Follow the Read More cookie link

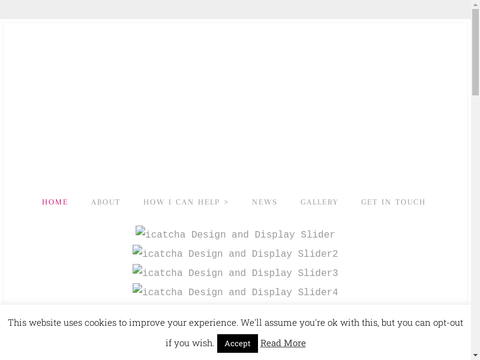coord(283,343)
